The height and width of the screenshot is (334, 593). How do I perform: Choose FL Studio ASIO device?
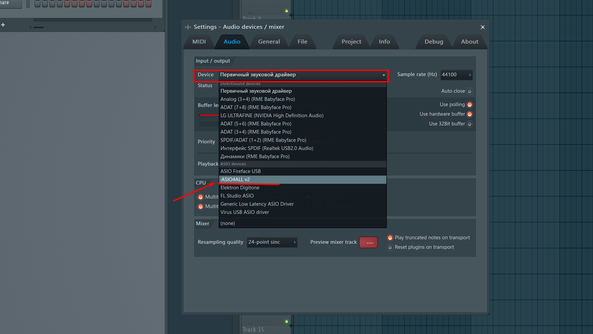tap(302, 196)
